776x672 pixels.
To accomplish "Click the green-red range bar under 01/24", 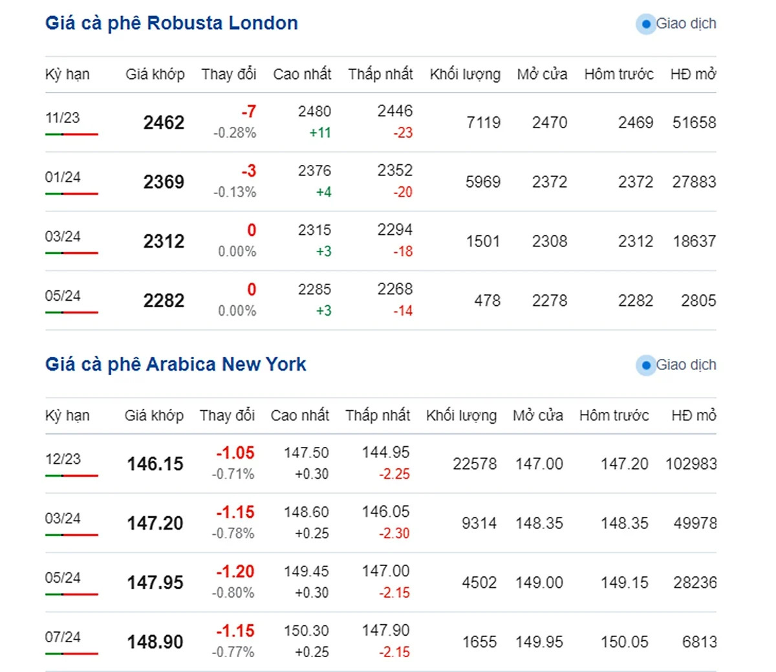I will [71, 194].
